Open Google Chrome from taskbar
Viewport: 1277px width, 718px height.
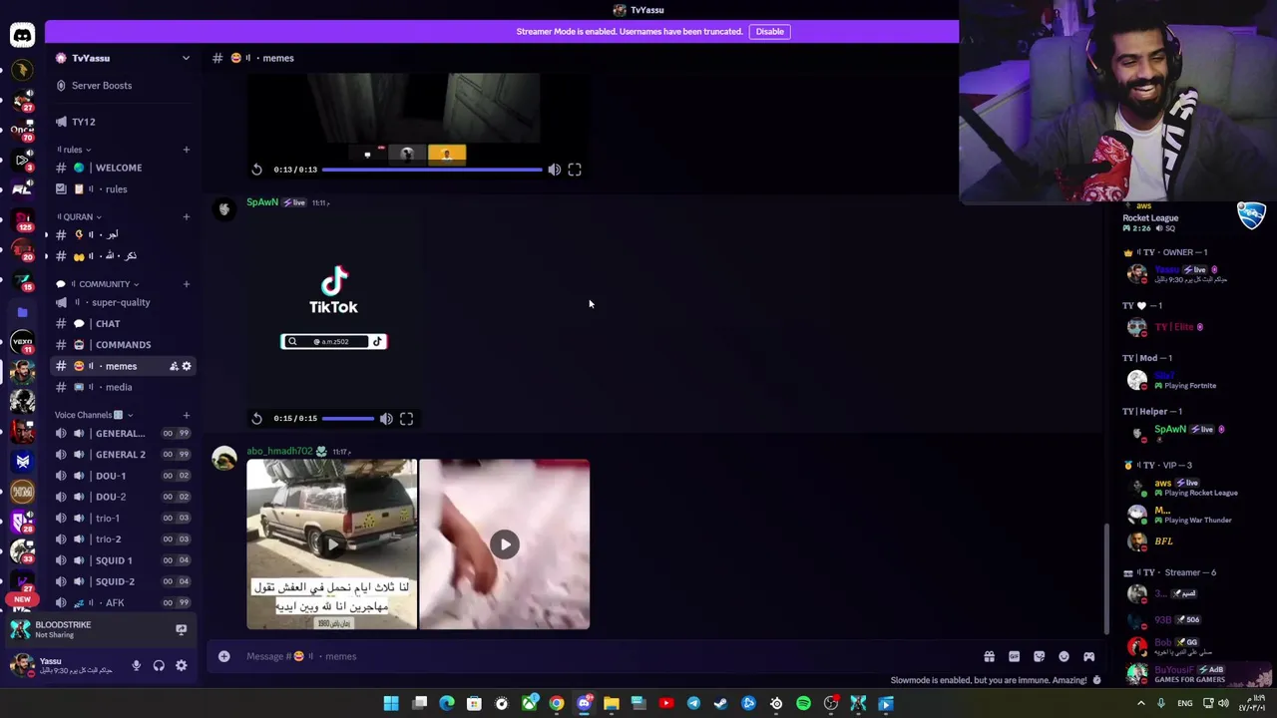click(x=556, y=704)
